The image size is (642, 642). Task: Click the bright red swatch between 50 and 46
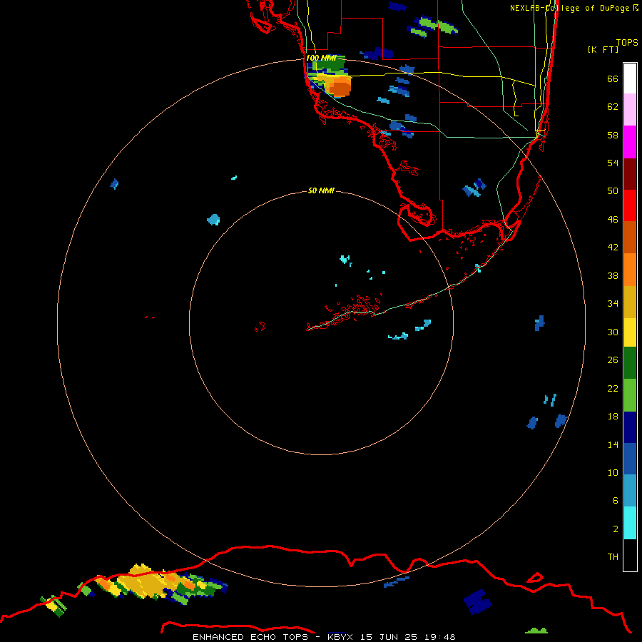tap(630, 205)
